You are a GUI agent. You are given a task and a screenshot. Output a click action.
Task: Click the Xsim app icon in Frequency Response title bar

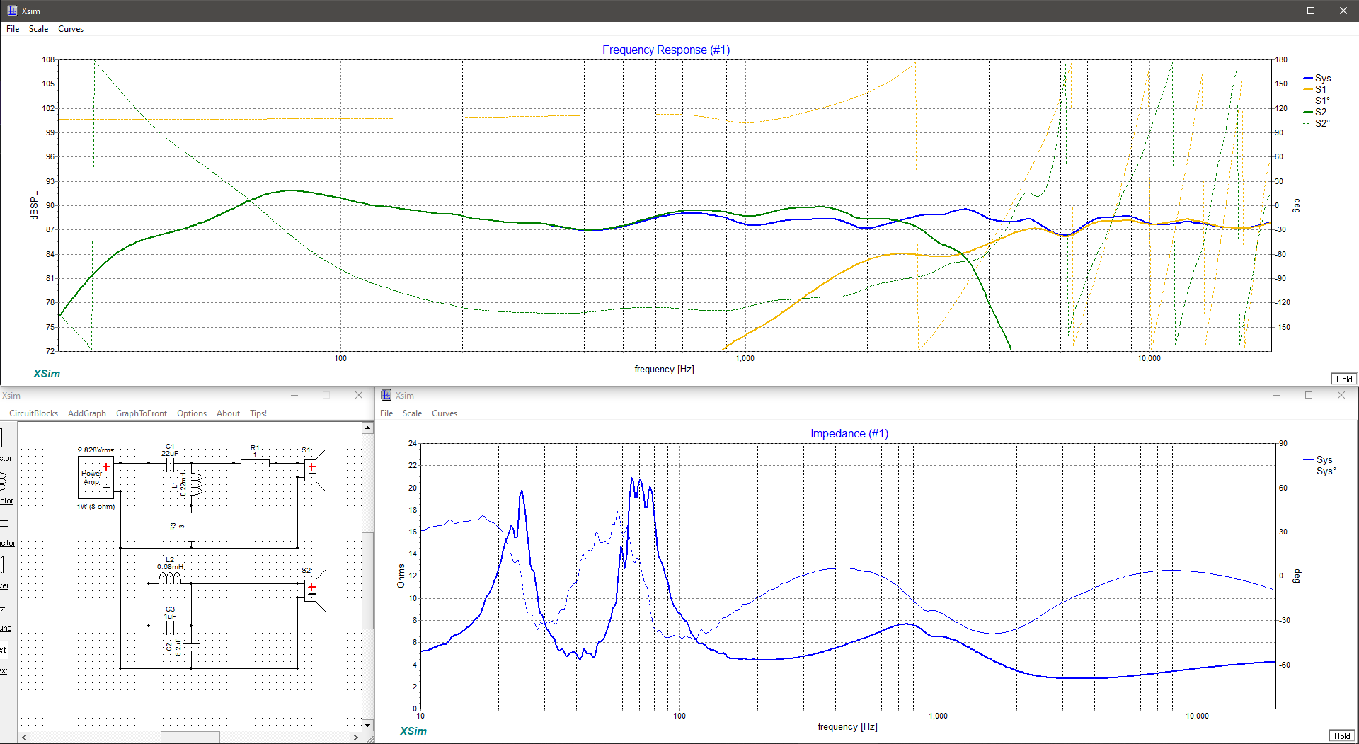12,11
